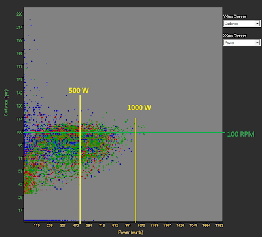The image size is (262, 237).
Task: Open the Y-Axis Channel dropdown arrow
Action: pos(257,24)
